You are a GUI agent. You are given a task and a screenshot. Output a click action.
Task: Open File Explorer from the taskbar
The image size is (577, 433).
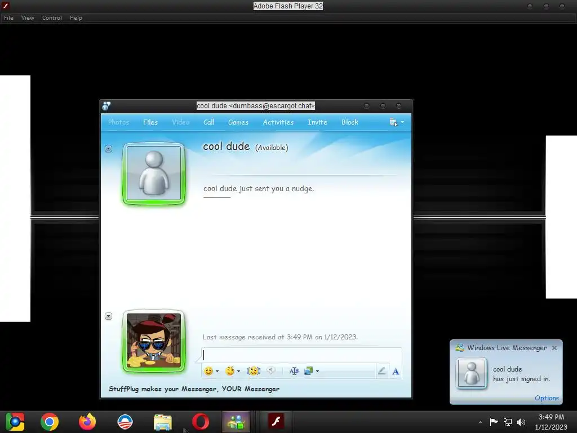point(163,422)
